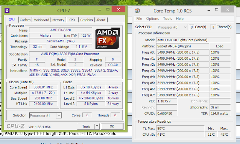Select the Graphics tab in CPU-Z
The image size is (240, 144).
(x=87, y=20)
